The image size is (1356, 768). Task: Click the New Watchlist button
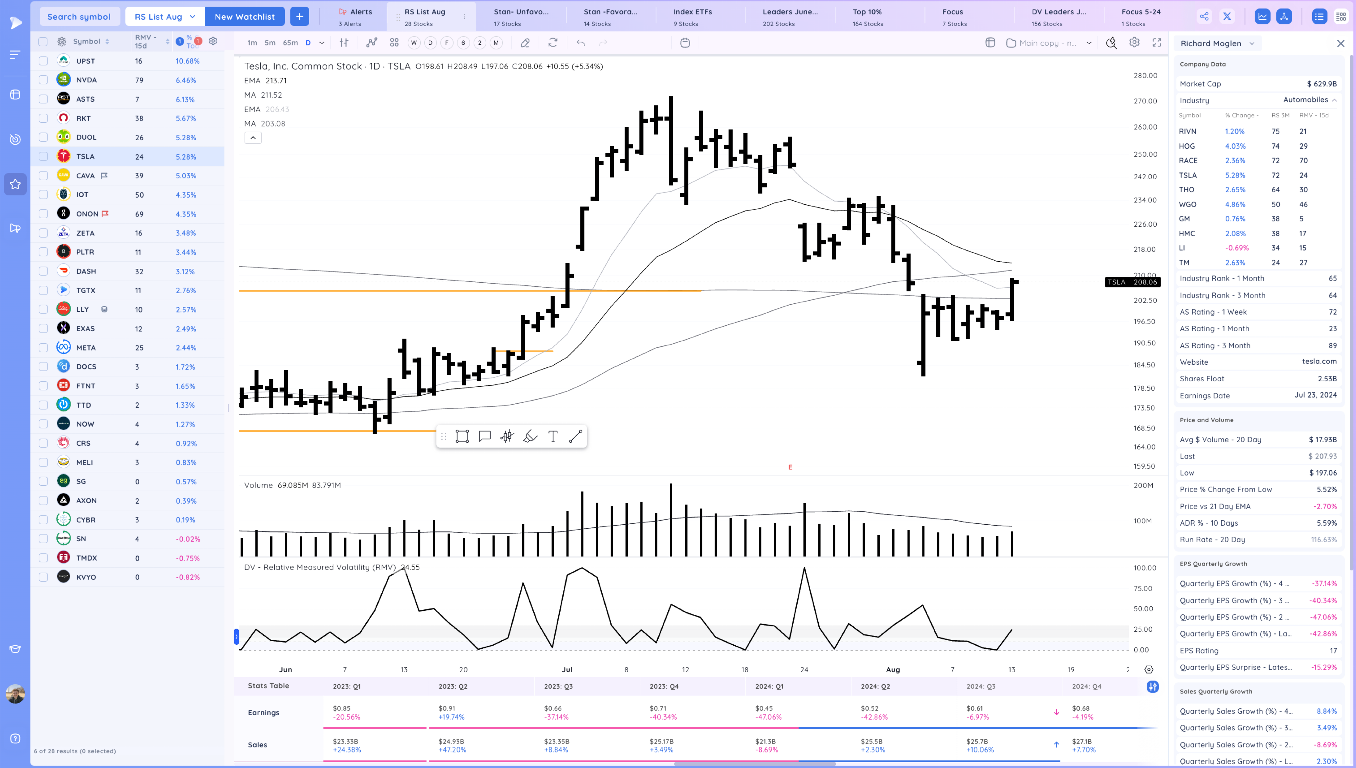(244, 16)
